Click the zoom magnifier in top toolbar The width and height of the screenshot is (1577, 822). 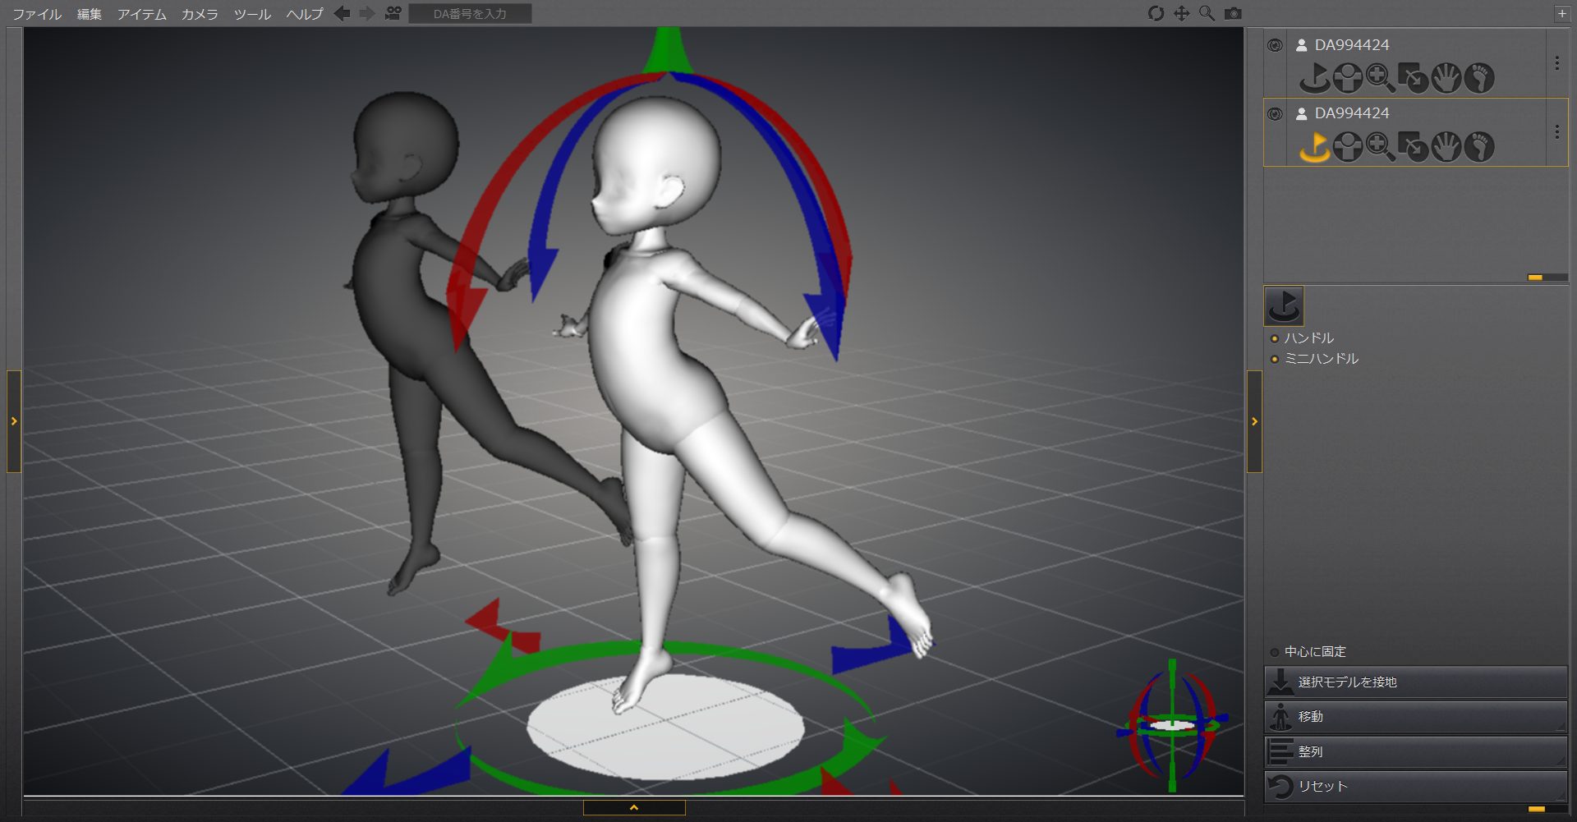click(1207, 14)
